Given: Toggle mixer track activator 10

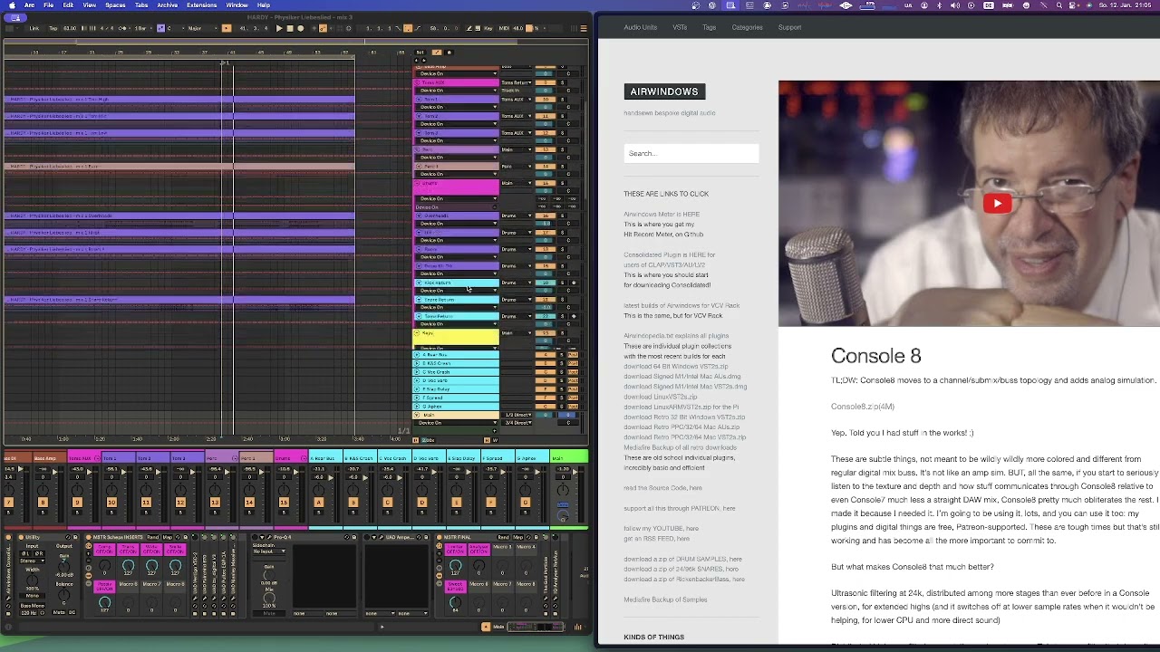Looking at the screenshot, I should 111,503.
